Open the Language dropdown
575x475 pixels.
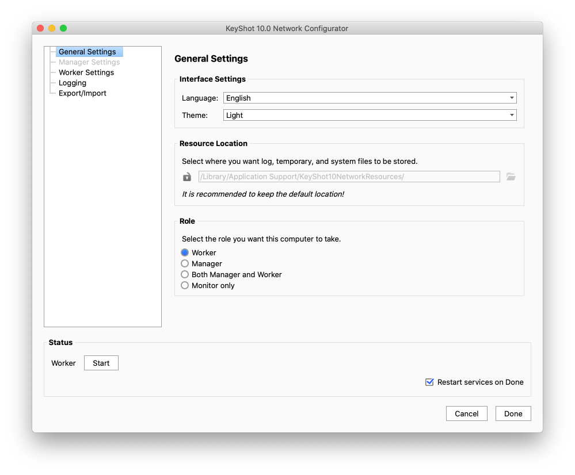[370, 98]
